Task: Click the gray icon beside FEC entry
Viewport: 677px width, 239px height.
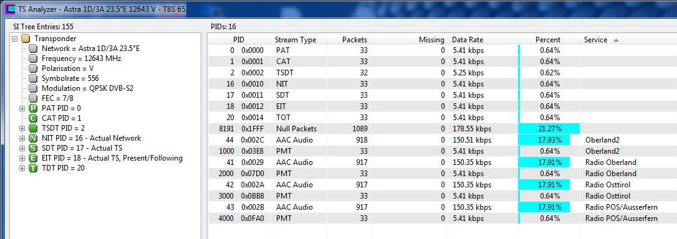Action: pos(33,98)
